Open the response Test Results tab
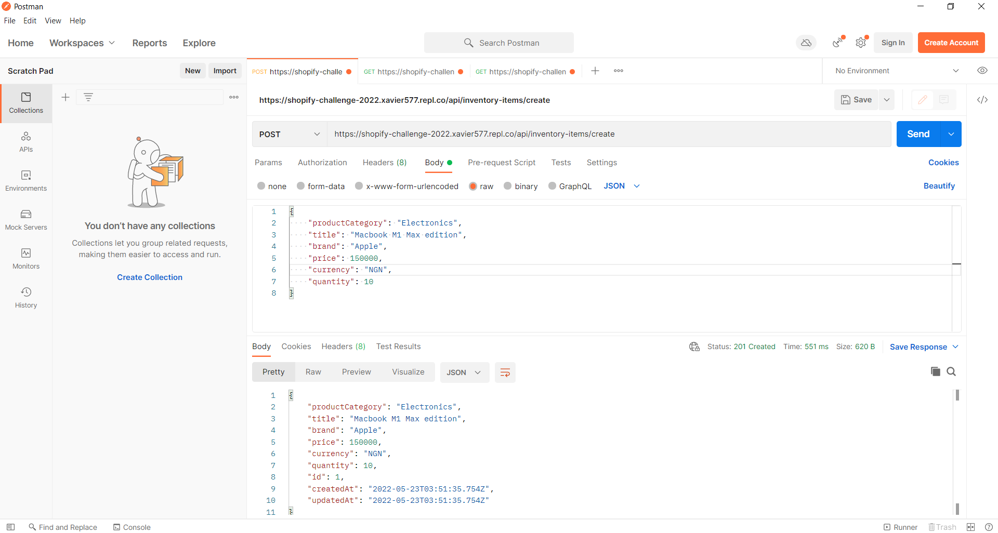Image resolution: width=998 pixels, height=533 pixels. [398, 347]
